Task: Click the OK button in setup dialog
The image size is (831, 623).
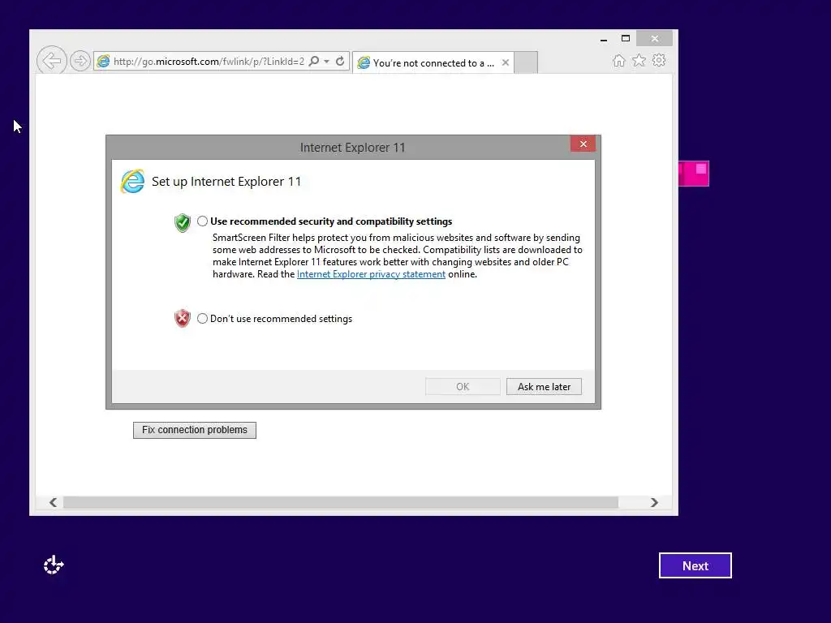Action: 463,387
